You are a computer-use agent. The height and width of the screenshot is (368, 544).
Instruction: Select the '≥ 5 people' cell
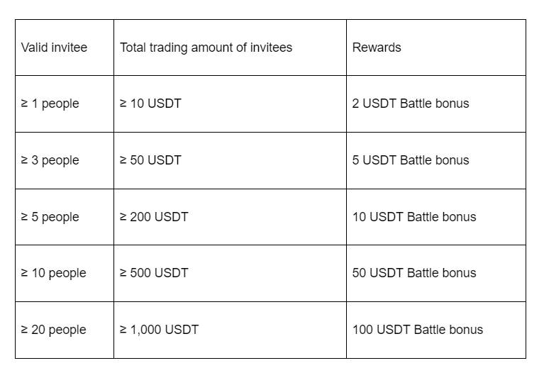tap(50, 217)
